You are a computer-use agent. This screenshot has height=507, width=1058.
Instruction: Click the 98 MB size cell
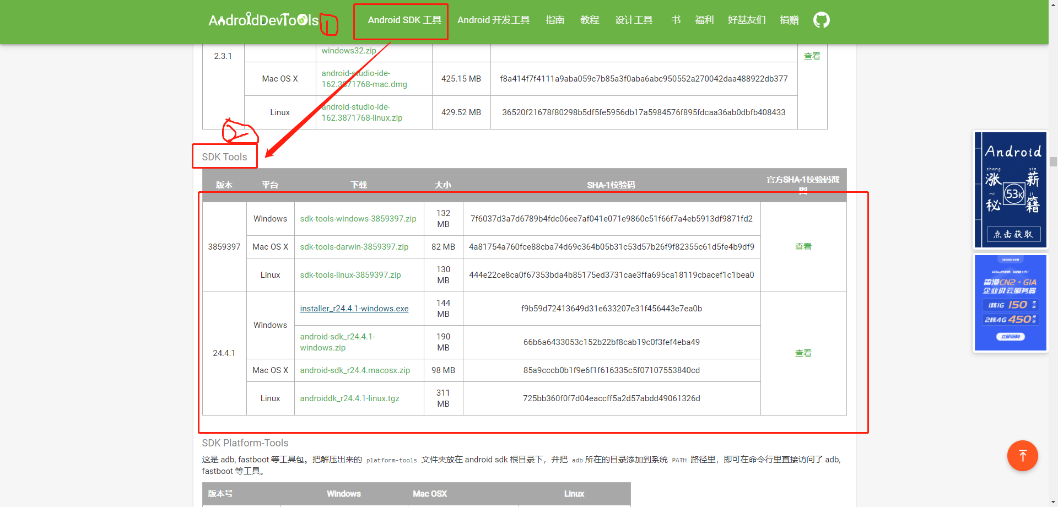pyautogui.click(x=444, y=370)
